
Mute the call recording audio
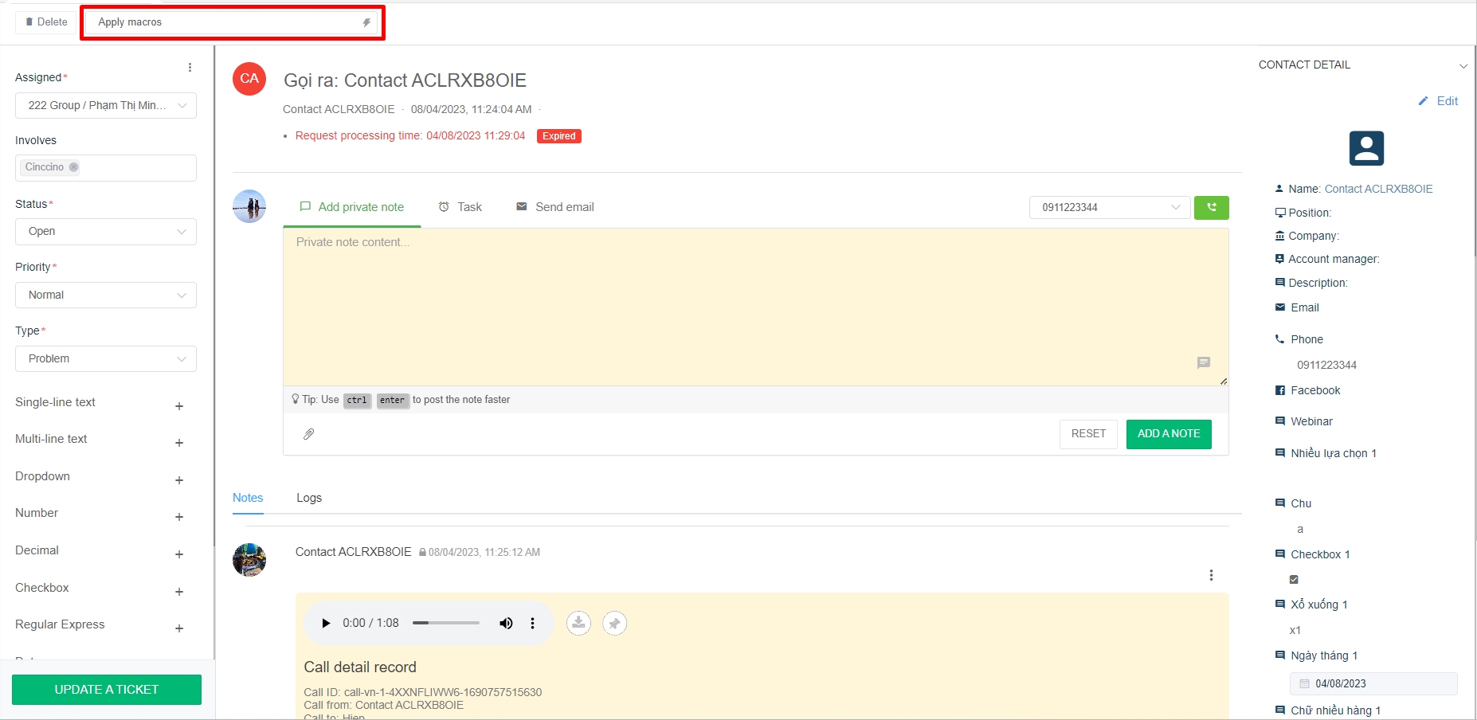(x=506, y=623)
